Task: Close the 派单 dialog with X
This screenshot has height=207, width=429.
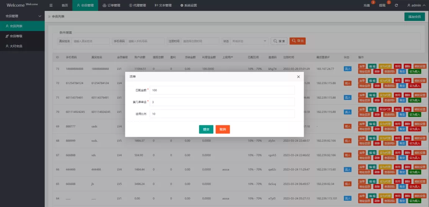Action: coord(298,77)
